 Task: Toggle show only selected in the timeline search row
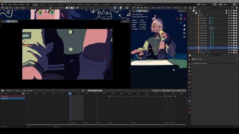click(23, 93)
